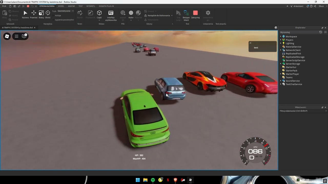Click new file icon in quick toolbar
The width and height of the screenshot is (328, 184).
tap(10, 6)
